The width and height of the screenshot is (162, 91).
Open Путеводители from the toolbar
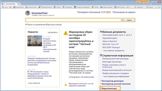point(67,7)
